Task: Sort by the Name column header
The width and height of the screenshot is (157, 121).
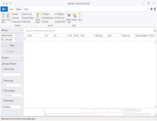Action: click(36, 36)
